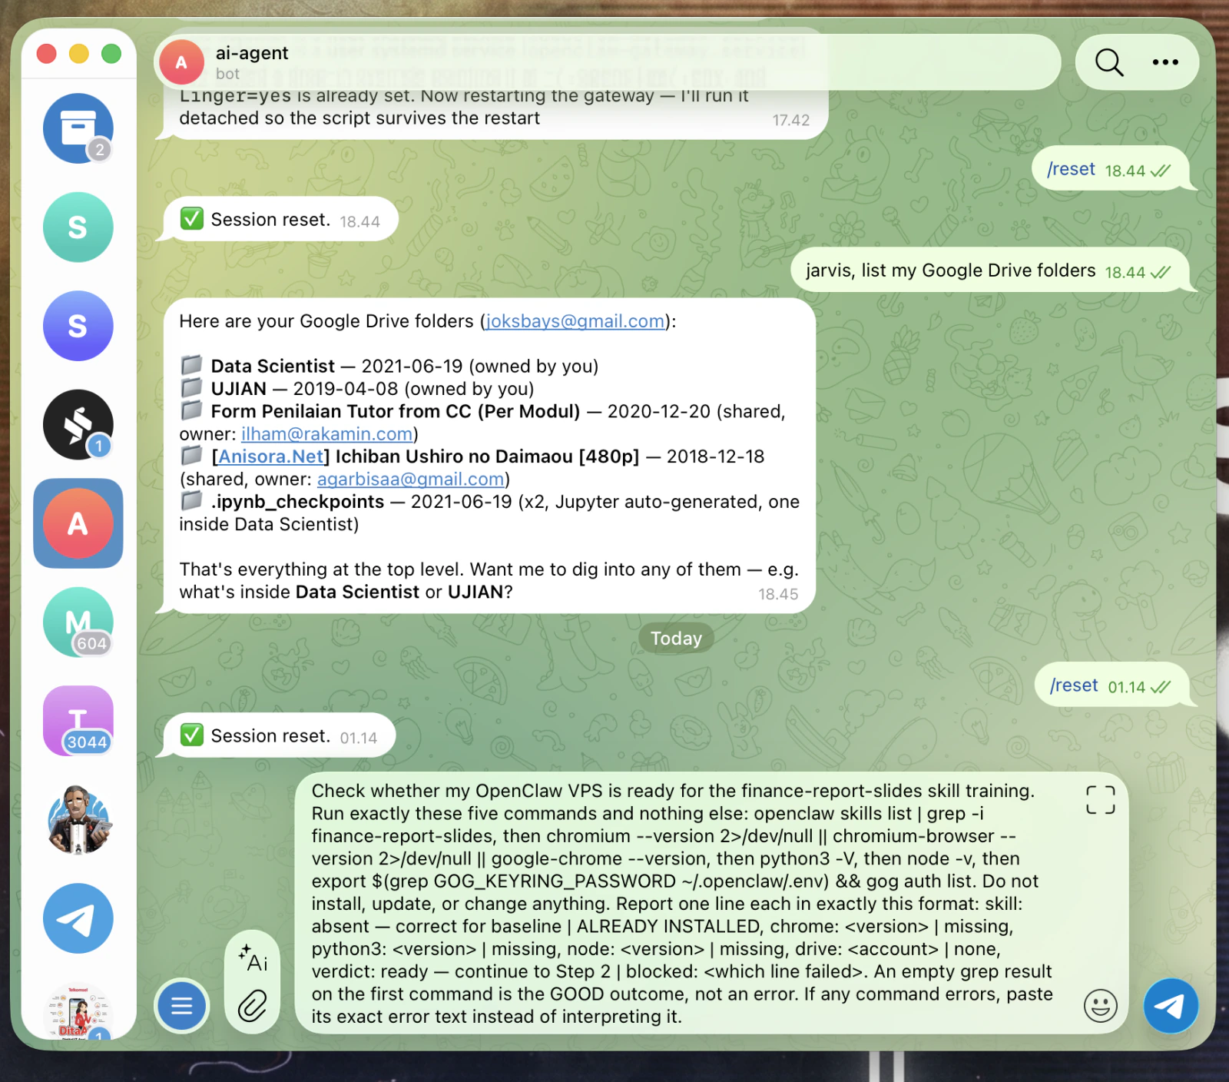The height and width of the screenshot is (1082, 1229).
Task: Attach a file with the paperclip icon
Action: coord(253,1005)
